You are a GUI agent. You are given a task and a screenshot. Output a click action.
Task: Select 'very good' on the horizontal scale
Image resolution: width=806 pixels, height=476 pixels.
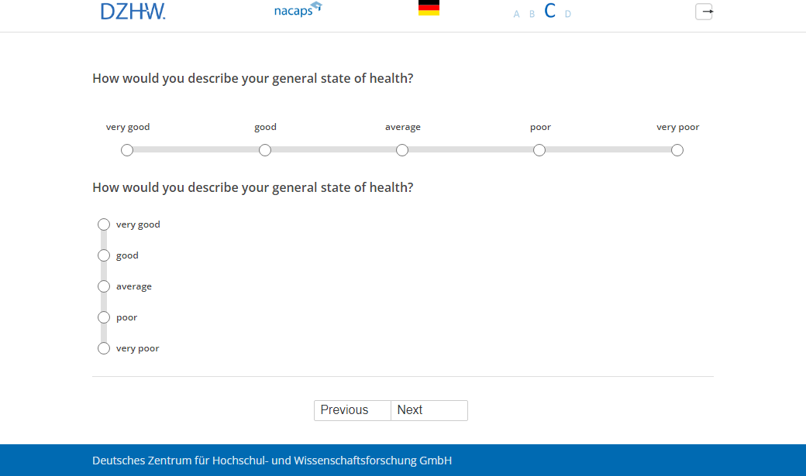click(127, 150)
